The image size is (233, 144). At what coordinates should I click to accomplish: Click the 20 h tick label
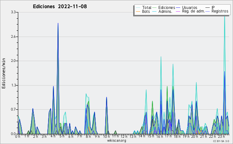coord(194,137)
